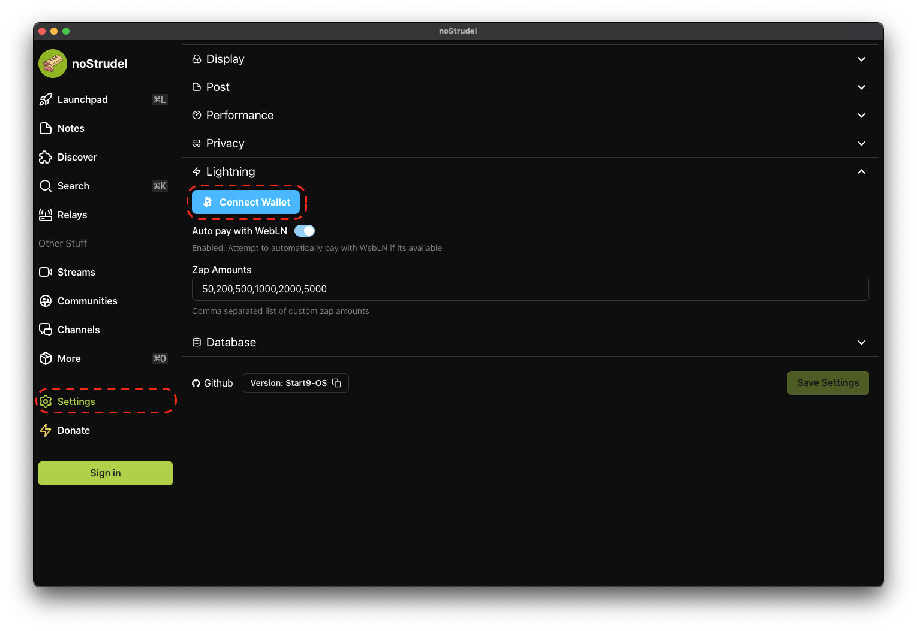Collapse the Lightning section
The width and height of the screenshot is (917, 631).
click(862, 171)
